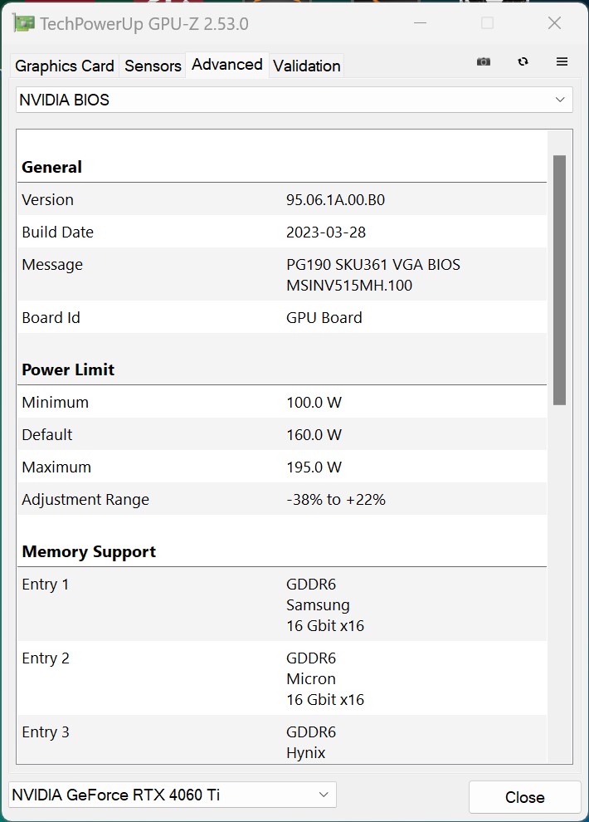This screenshot has height=822, width=589.
Task: Click the GPU-Z app icon in title bar
Action: [24, 23]
